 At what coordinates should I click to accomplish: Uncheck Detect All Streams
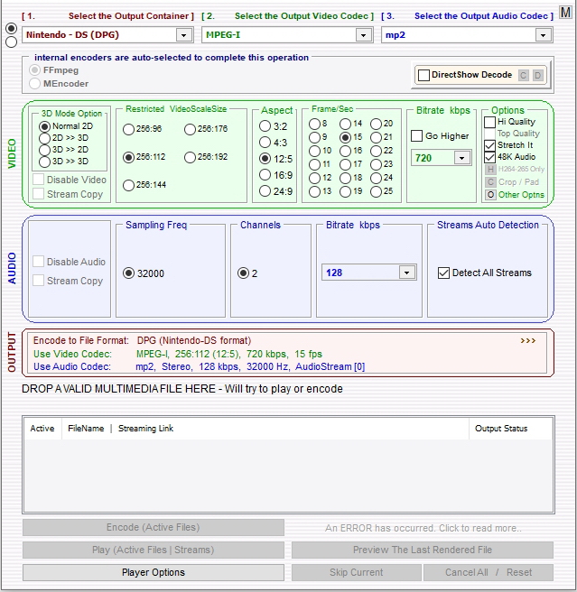coord(443,273)
